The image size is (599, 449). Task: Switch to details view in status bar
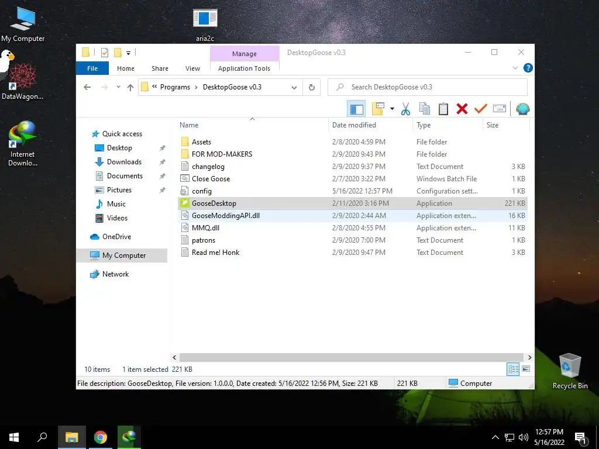tap(513, 369)
